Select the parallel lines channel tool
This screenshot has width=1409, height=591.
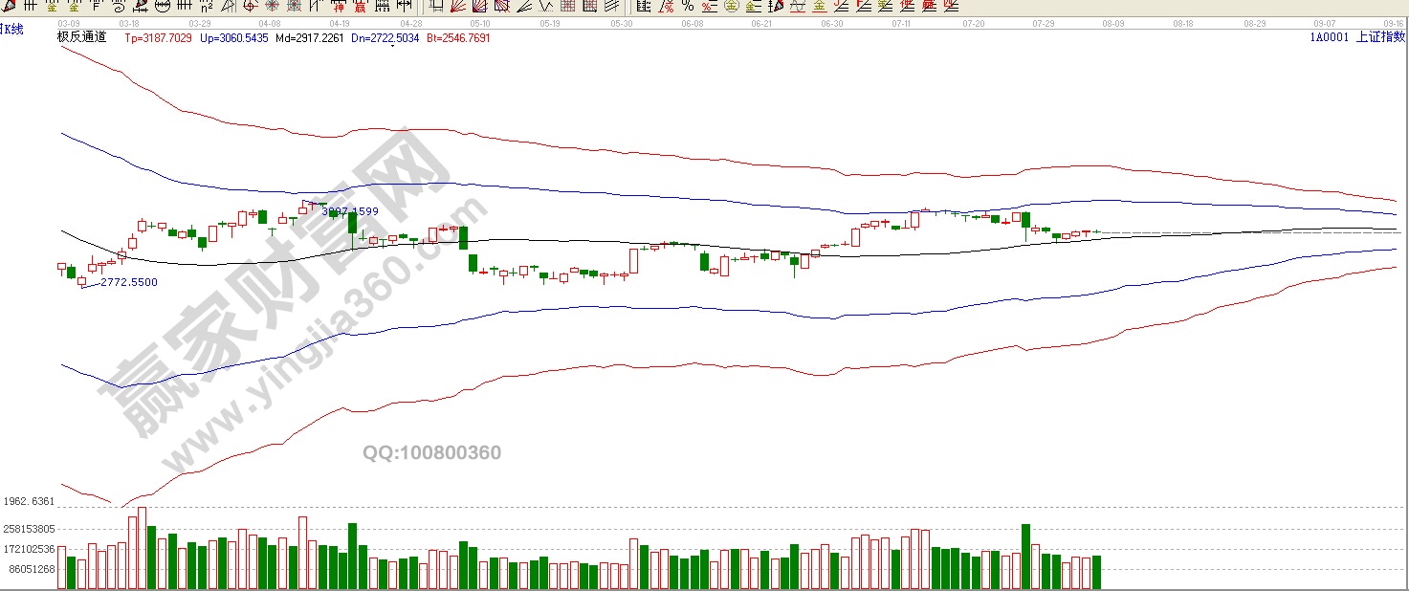coord(611,6)
